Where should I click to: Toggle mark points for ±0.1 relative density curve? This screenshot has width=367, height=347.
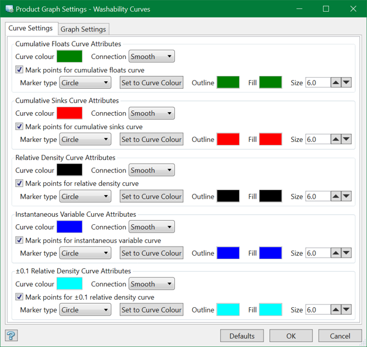coord(19,297)
